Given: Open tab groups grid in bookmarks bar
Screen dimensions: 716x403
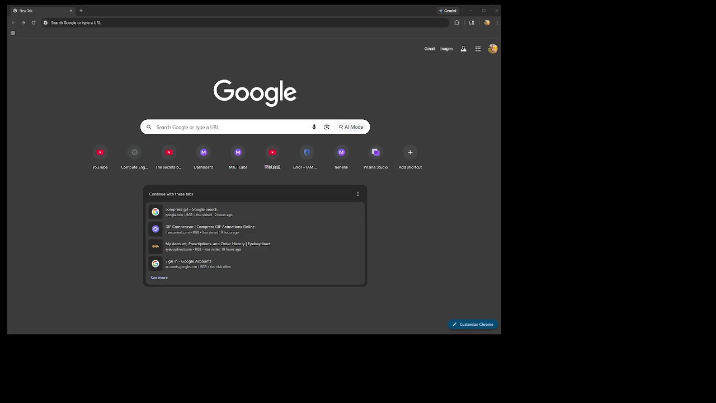Looking at the screenshot, I should pyautogui.click(x=13, y=33).
